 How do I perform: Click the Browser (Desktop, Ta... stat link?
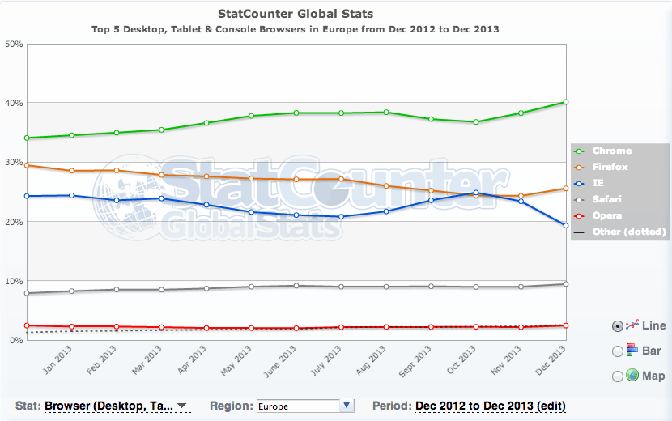(108, 406)
